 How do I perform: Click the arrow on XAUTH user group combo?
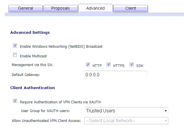pyautogui.click(x=166, y=111)
